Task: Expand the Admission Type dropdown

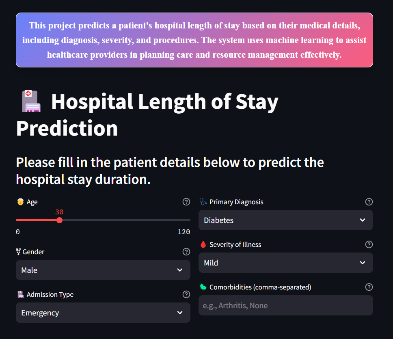Action: coord(103,313)
